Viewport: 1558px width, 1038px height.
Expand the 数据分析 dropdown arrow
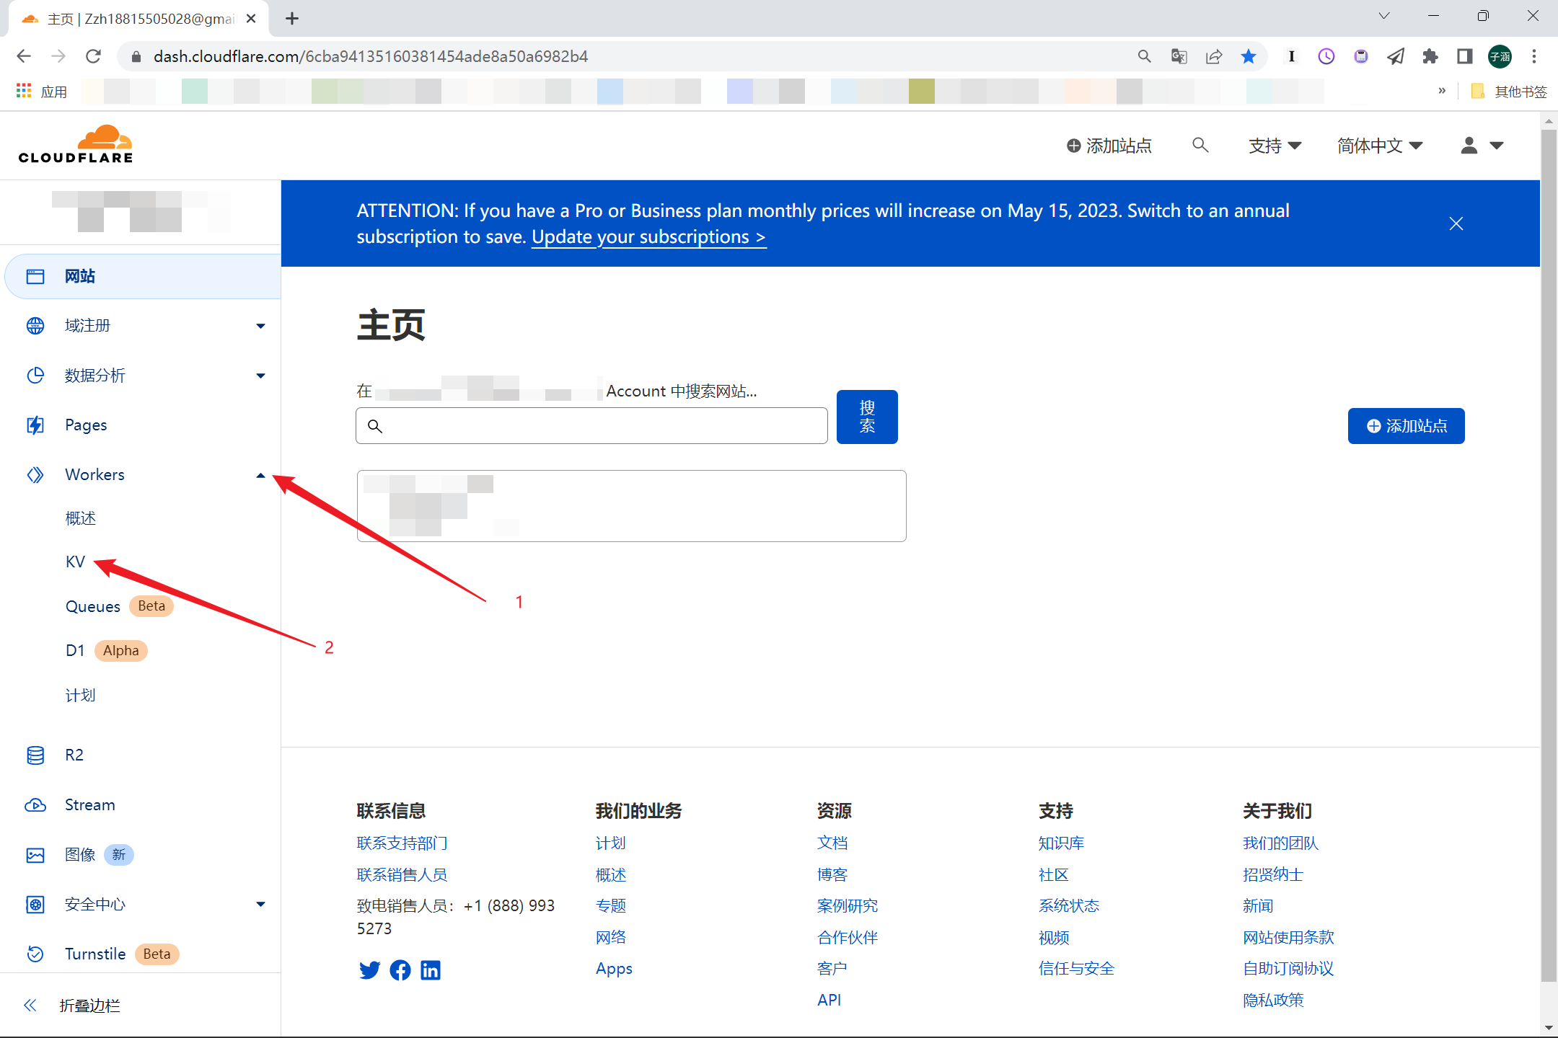tap(260, 376)
